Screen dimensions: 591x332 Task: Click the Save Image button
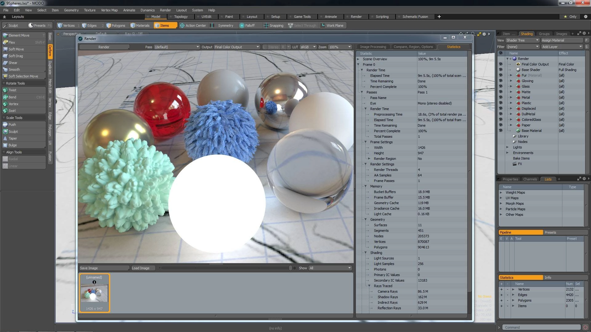[104, 268]
